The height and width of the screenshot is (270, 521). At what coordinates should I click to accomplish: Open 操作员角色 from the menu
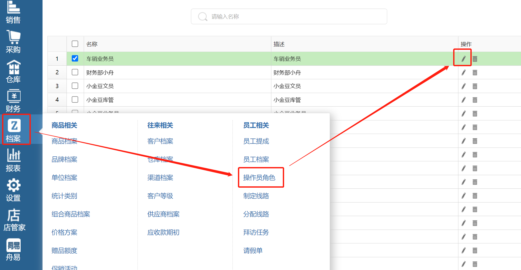point(259,177)
